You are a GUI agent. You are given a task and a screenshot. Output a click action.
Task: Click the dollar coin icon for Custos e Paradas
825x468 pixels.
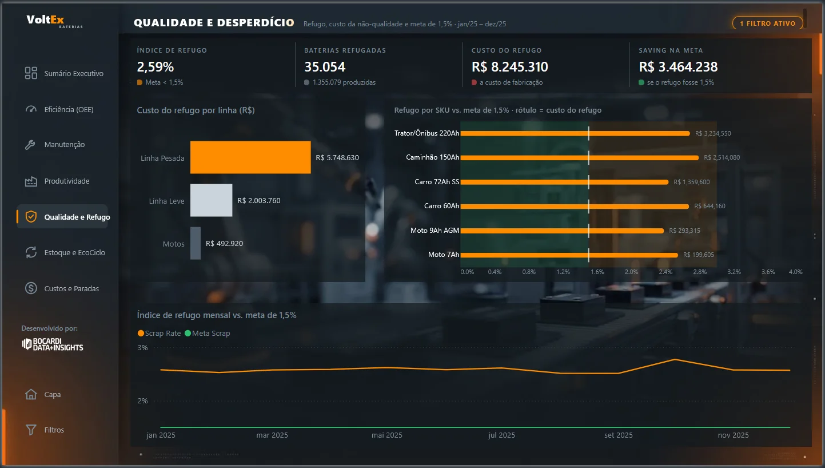click(x=31, y=288)
